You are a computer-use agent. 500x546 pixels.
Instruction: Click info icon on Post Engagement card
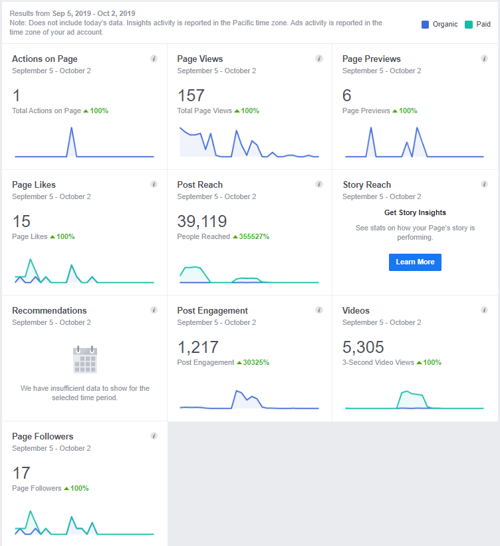(x=319, y=310)
